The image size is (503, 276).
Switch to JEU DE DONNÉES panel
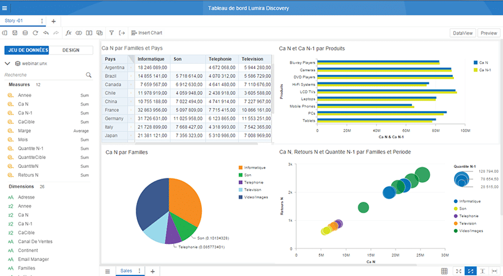[28, 50]
